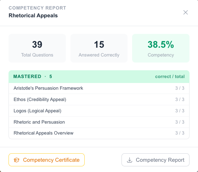The height and width of the screenshot is (172, 198).
Task: Select the Rhetorical Appeals Overview row
Action: (x=99, y=133)
